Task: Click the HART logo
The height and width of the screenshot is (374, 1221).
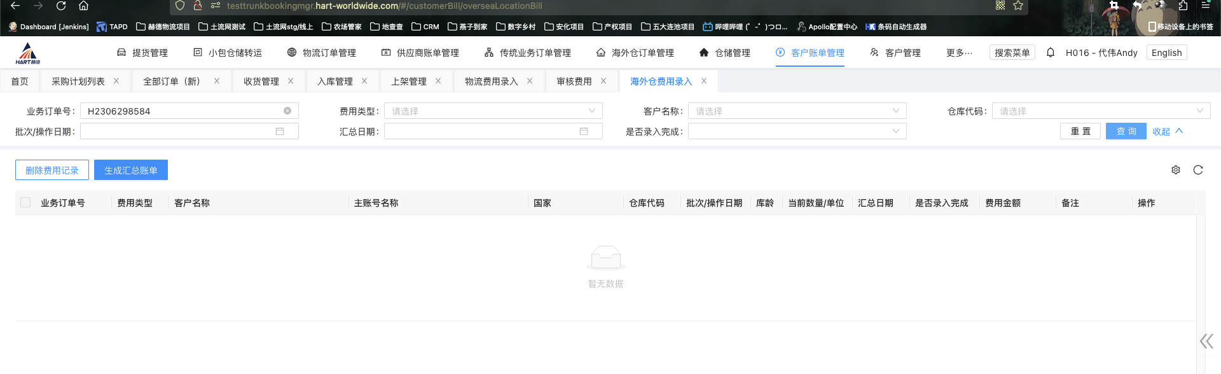Action: coord(28,53)
